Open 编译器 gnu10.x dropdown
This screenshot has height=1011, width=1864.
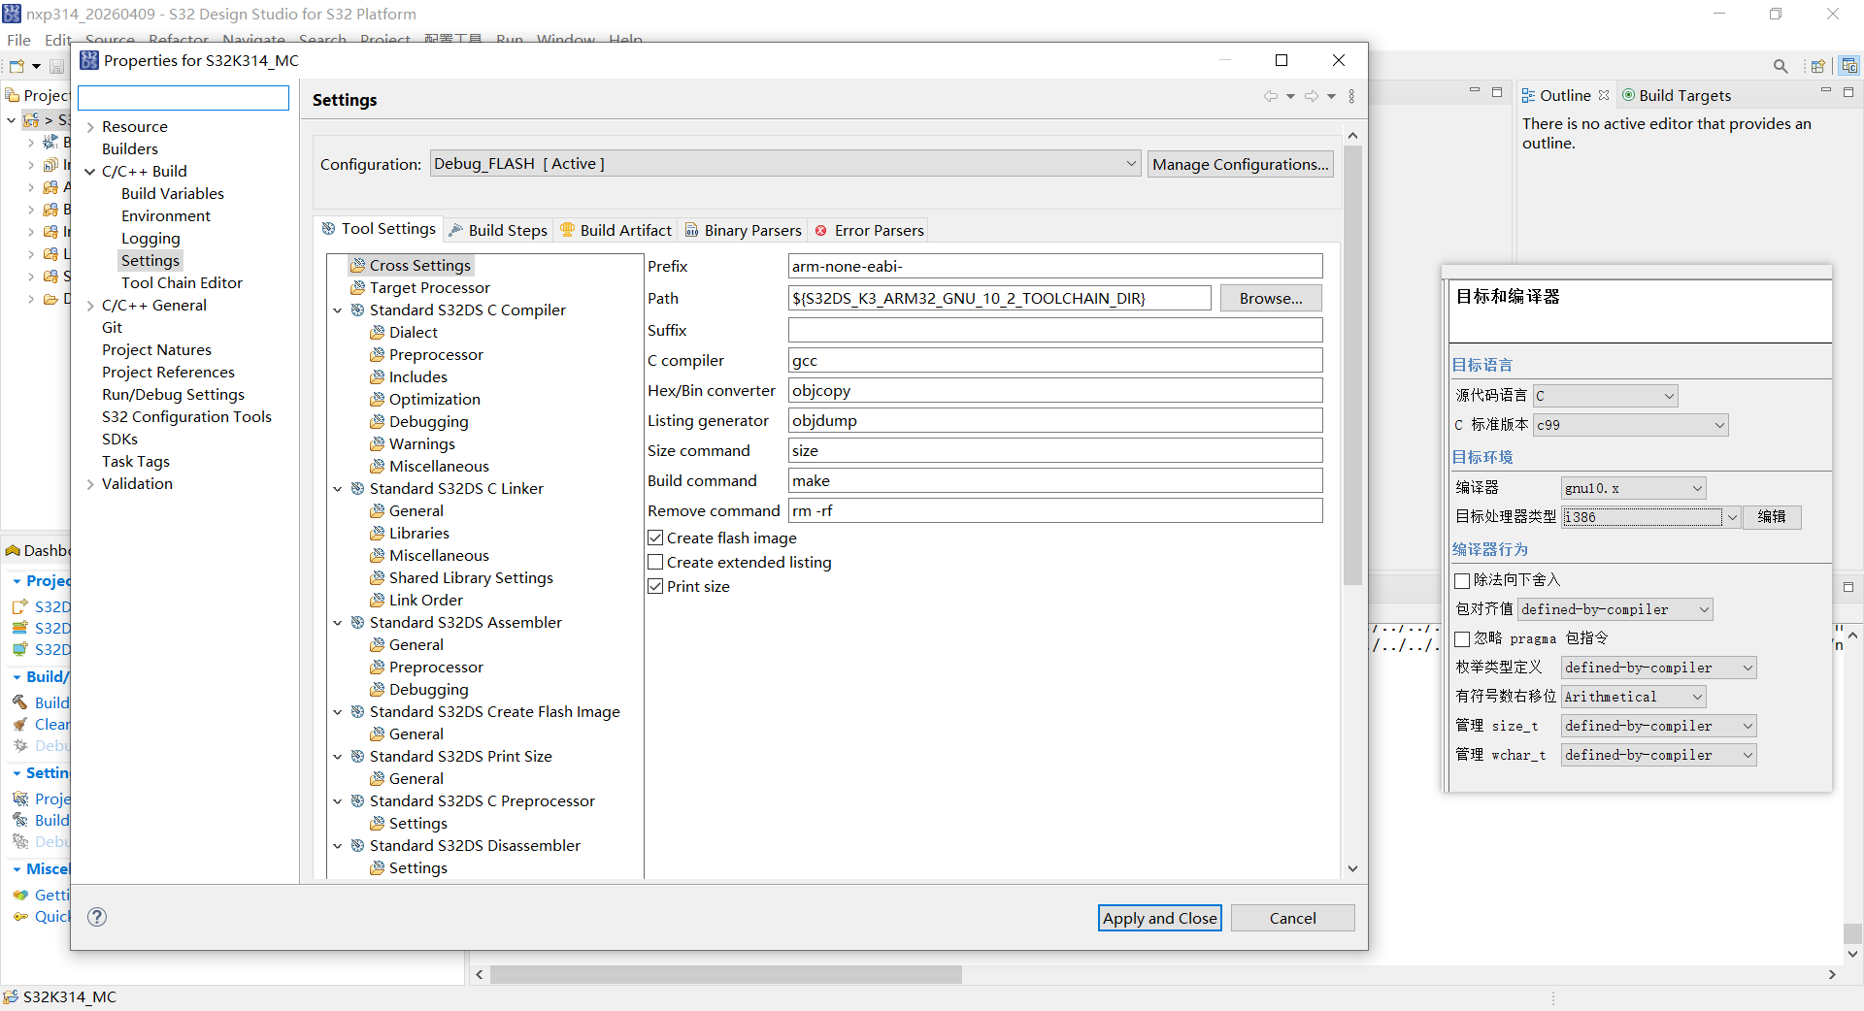coord(1633,488)
